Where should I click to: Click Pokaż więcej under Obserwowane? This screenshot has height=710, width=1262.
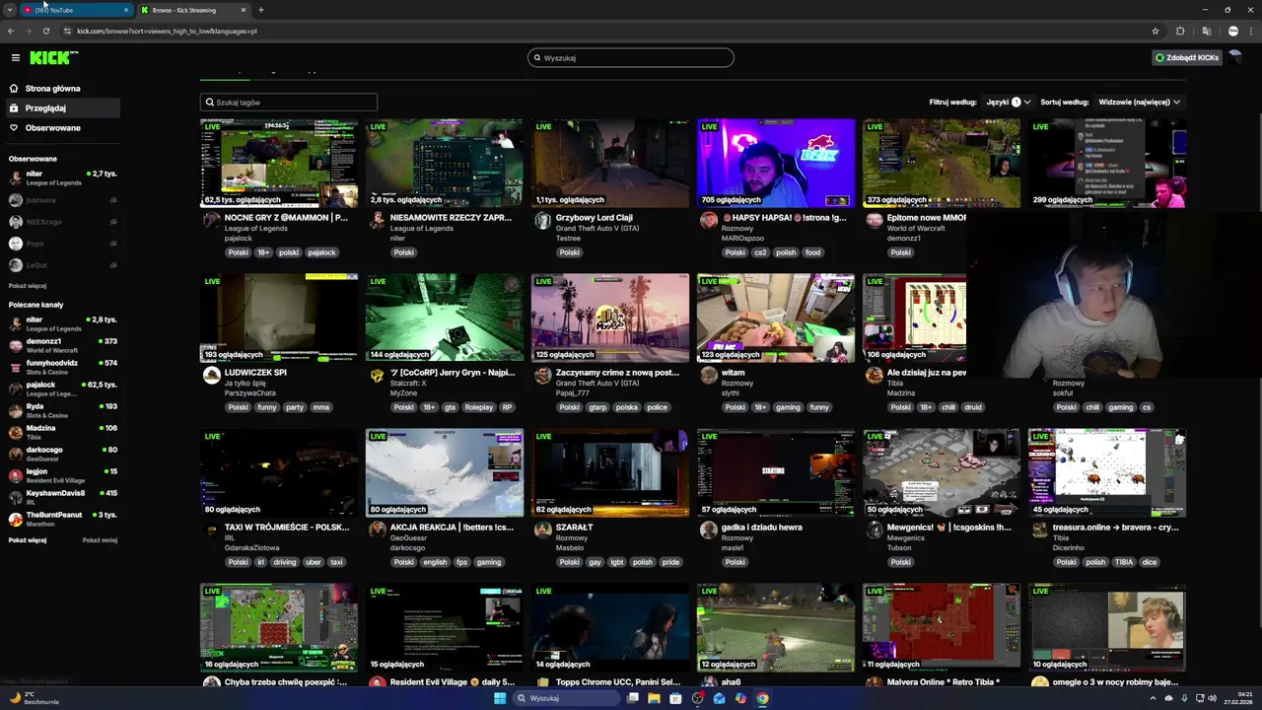[x=28, y=286]
